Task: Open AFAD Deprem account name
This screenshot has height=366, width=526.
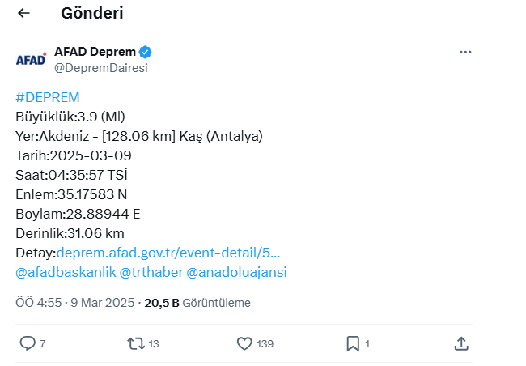Action: [95, 52]
